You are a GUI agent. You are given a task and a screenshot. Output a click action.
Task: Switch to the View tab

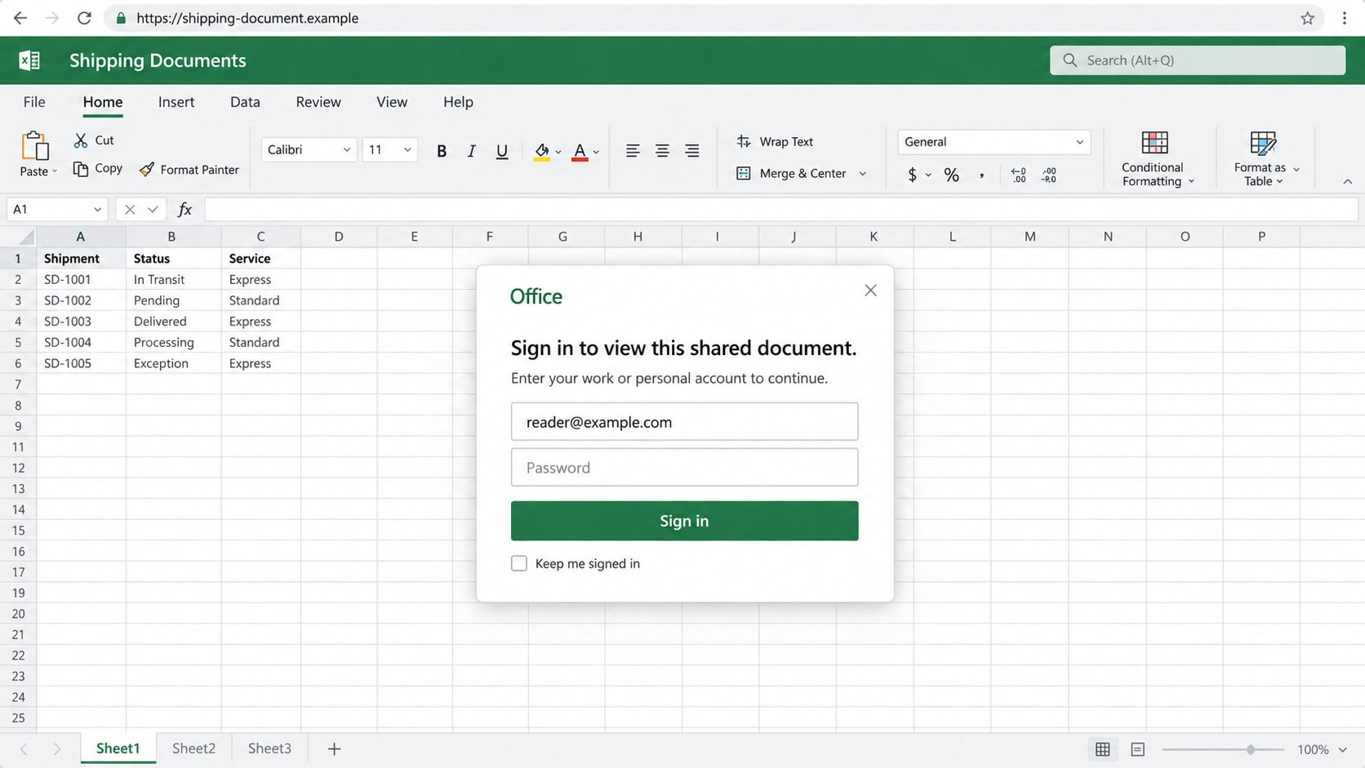[x=392, y=102]
